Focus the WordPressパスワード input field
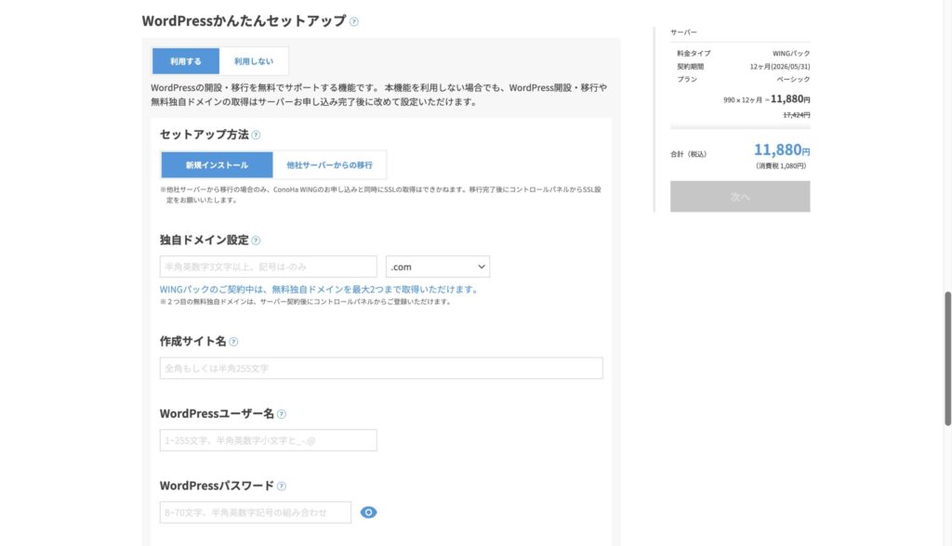This screenshot has height=546, width=952. coord(256,513)
